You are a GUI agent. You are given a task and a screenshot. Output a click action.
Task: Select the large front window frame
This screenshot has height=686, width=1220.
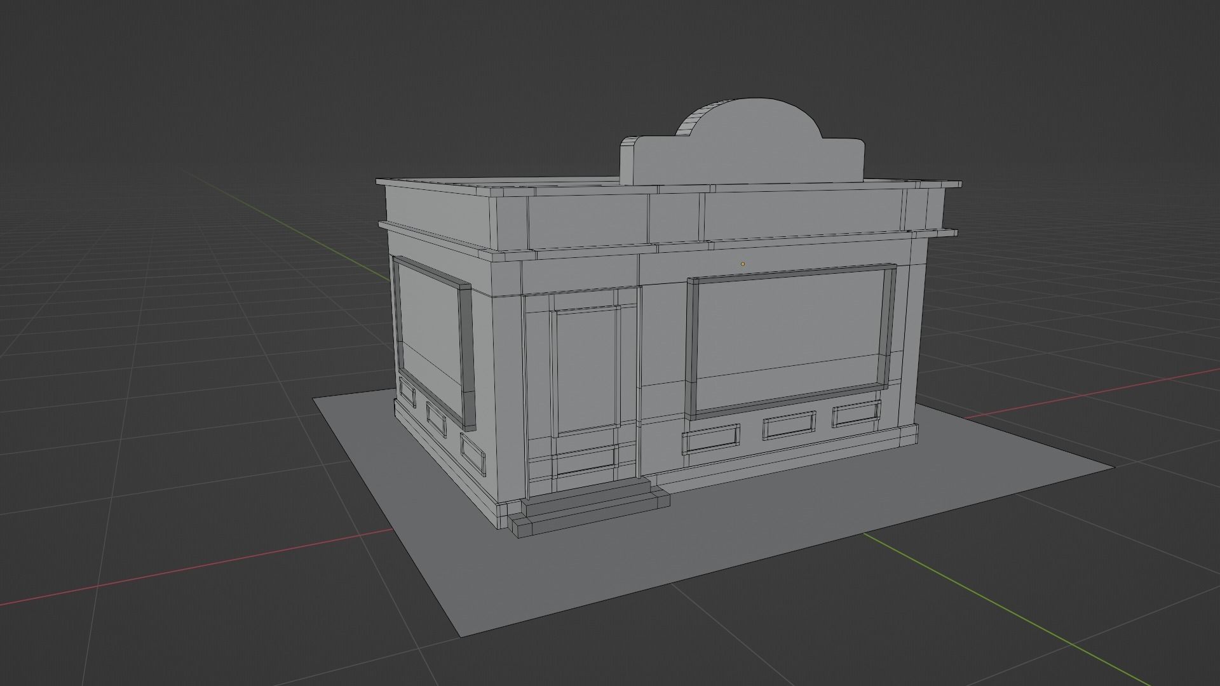(x=791, y=342)
